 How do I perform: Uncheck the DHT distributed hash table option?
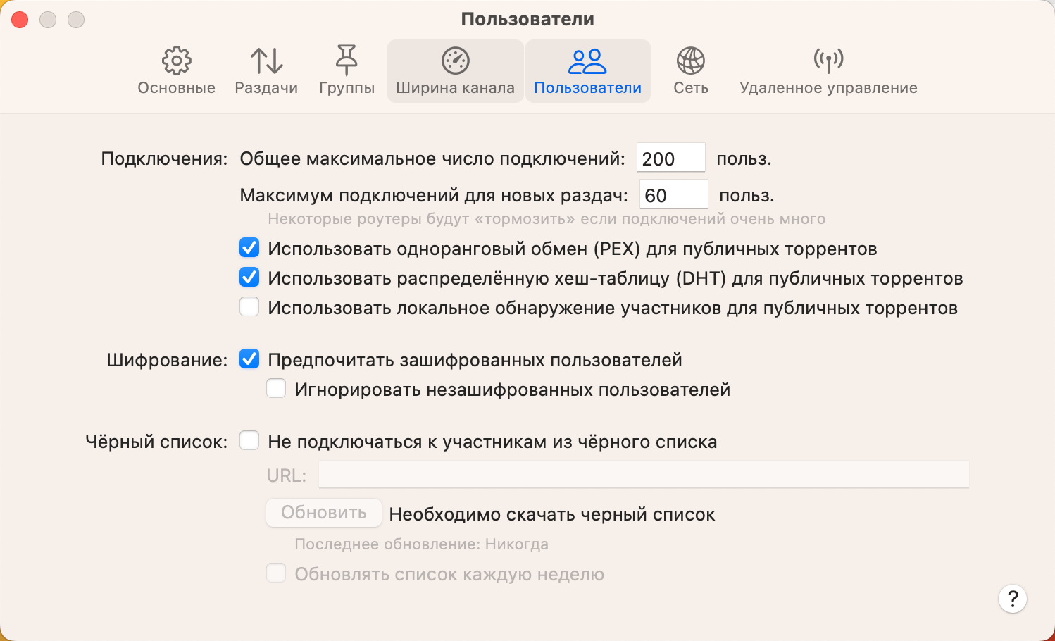point(249,278)
